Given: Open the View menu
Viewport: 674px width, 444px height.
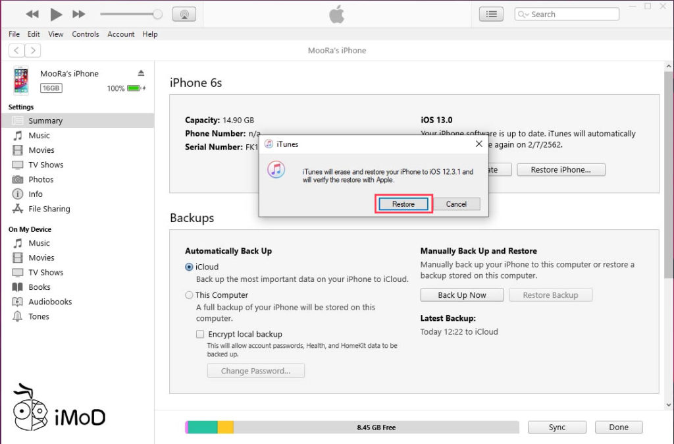Looking at the screenshot, I should (55, 34).
